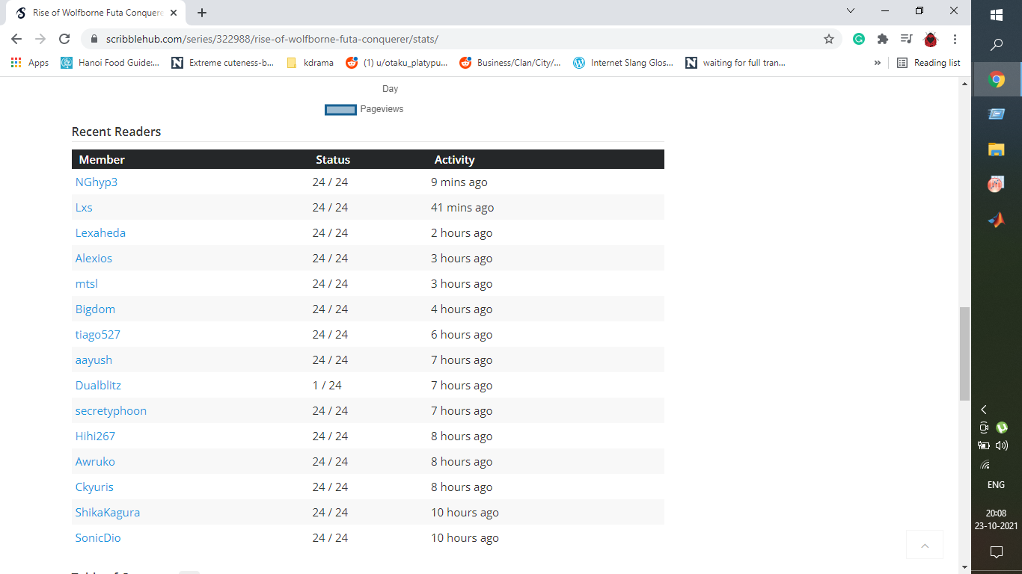The image size is (1022, 574).
Task: Open File Explorer from the taskbar
Action: (x=996, y=149)
